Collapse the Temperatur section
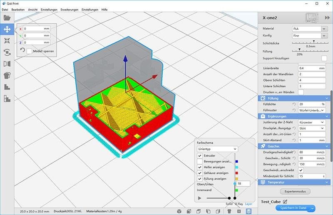Image resolution: width=333 pixels, height=215 pixels. [x=327, y=182]
